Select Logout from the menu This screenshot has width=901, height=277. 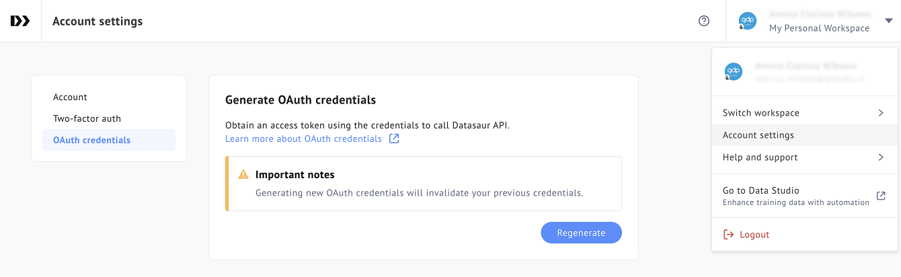pos(754,235)
